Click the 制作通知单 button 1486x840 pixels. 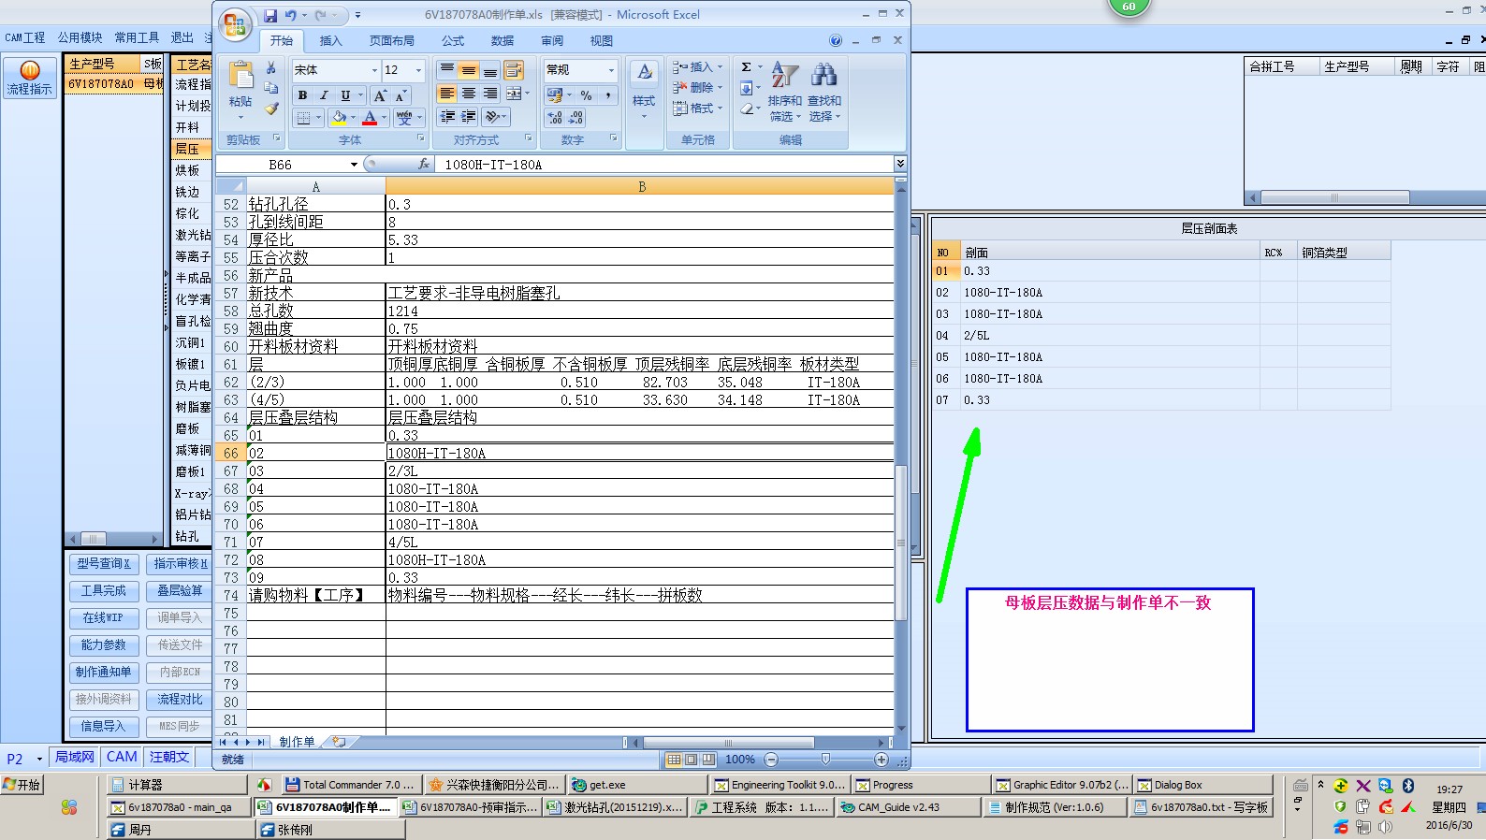click(x=104, y=673)
